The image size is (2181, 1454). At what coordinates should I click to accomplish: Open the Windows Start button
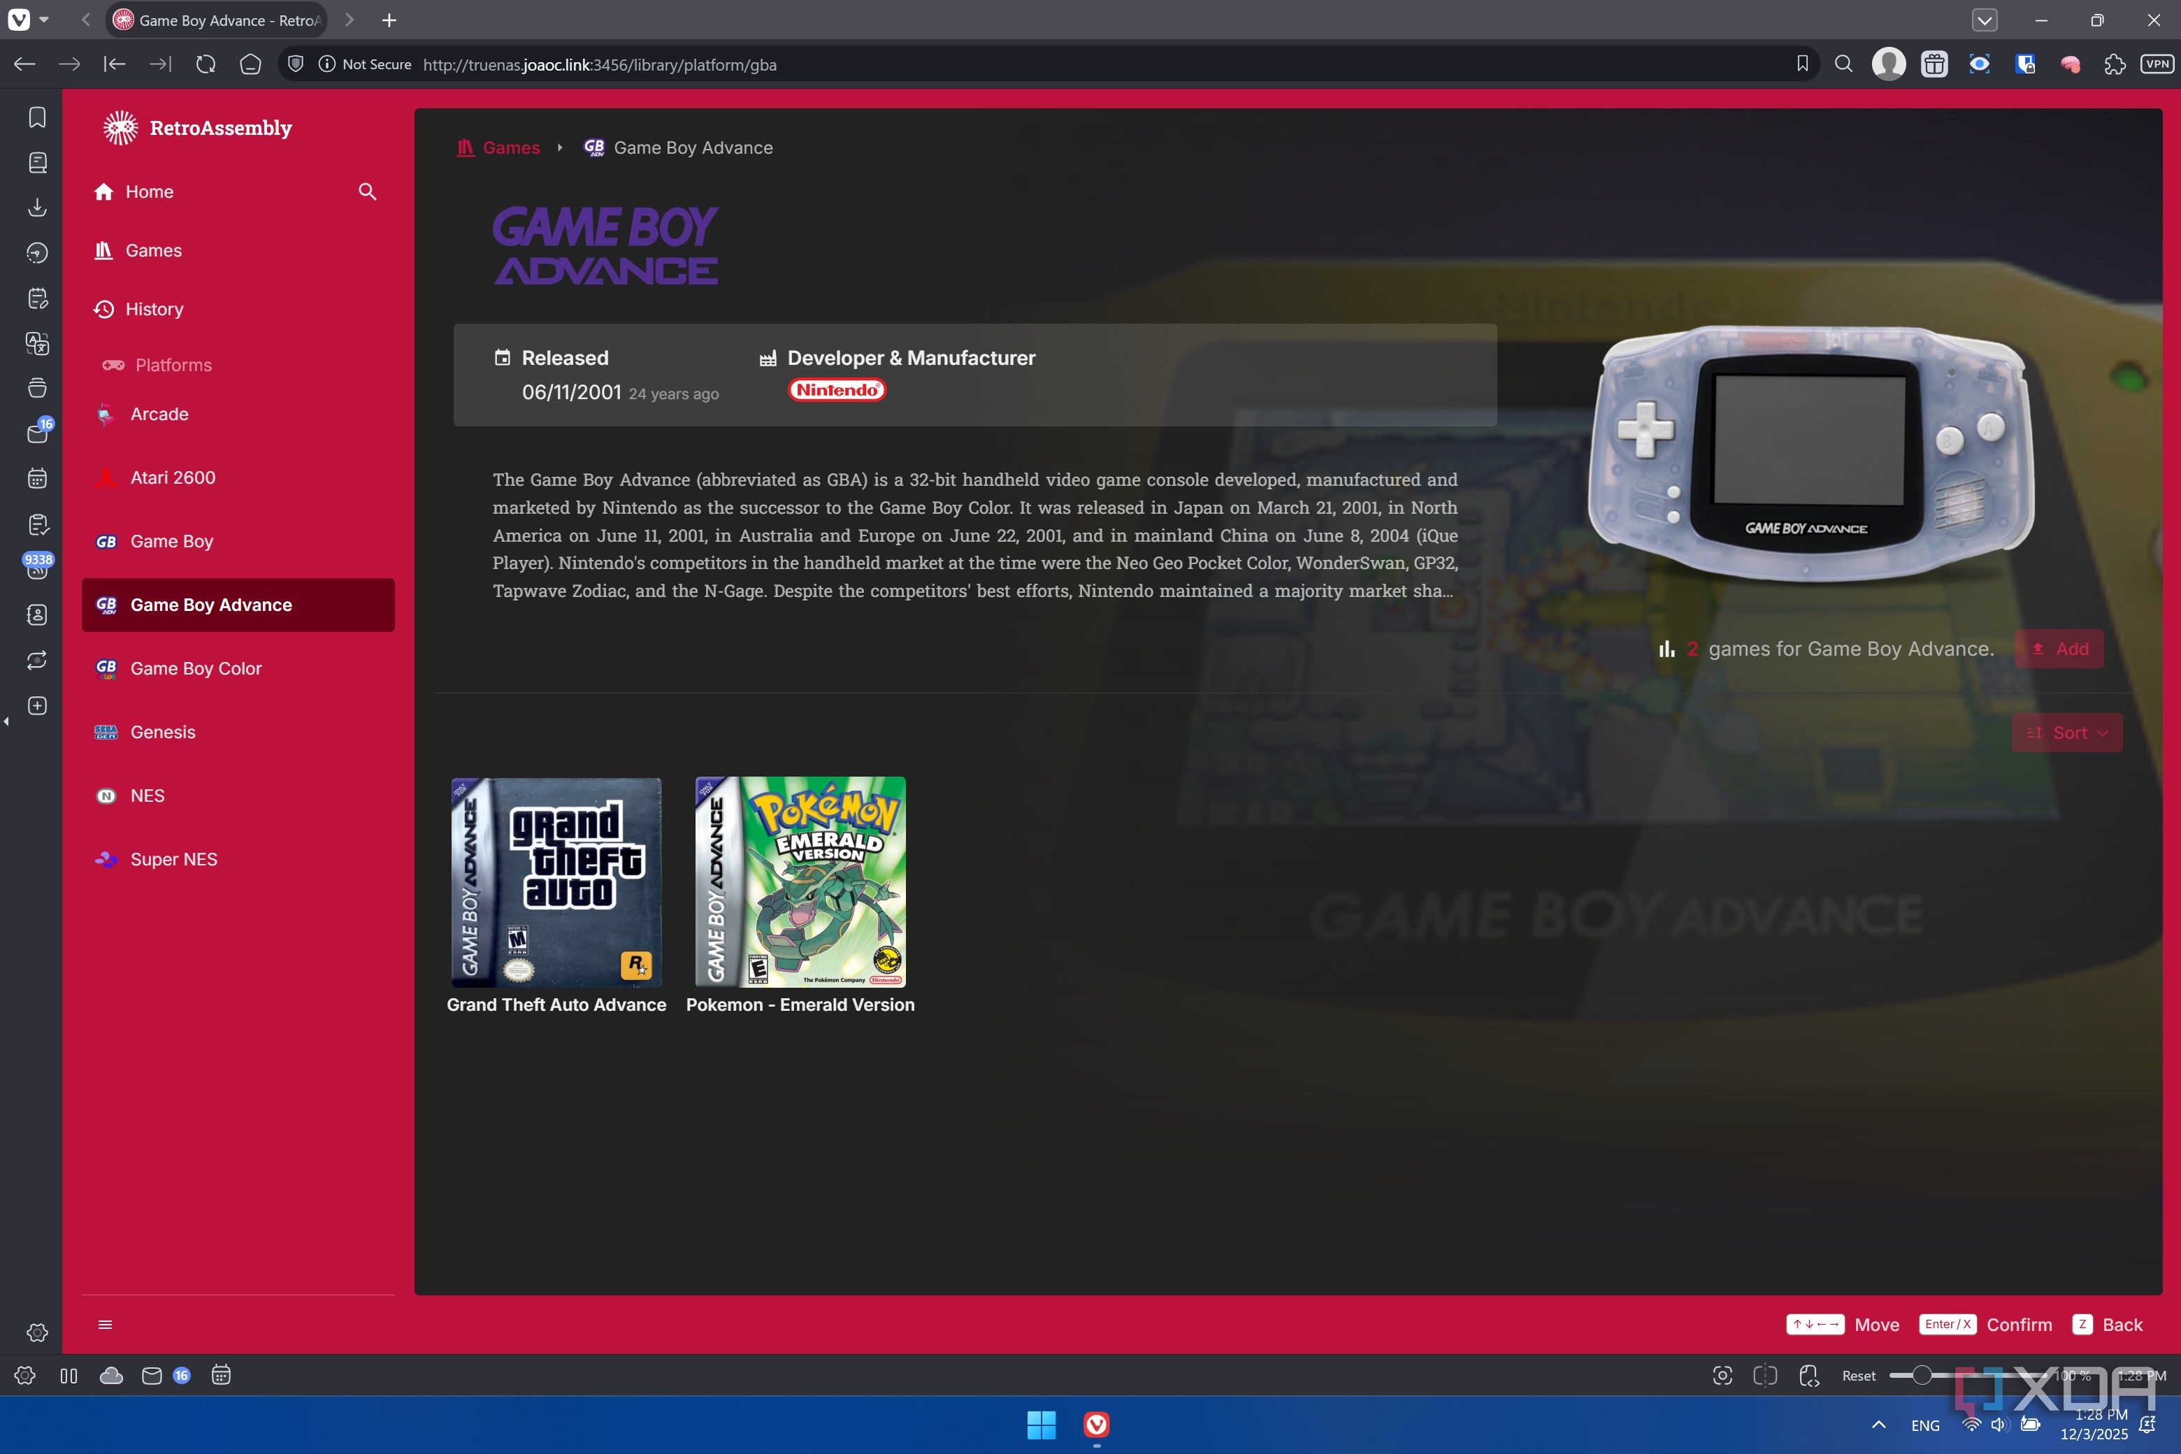(1042, 1425)
